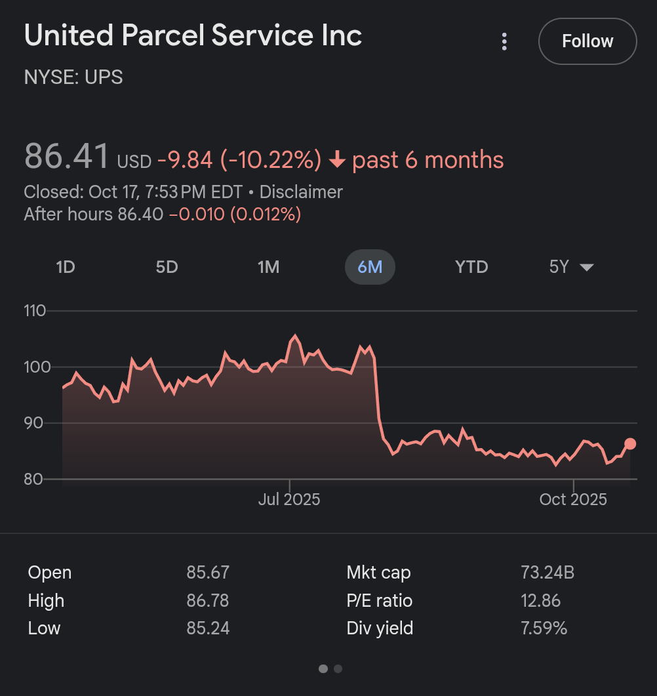Click the Follow button

click(x=587, y=41)
